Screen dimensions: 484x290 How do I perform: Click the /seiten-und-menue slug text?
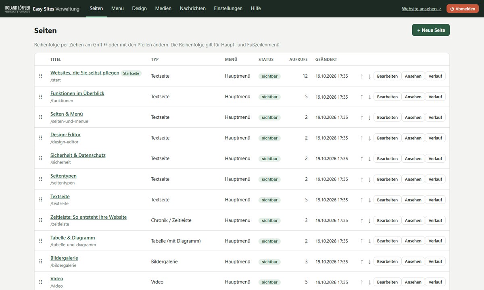69,121
